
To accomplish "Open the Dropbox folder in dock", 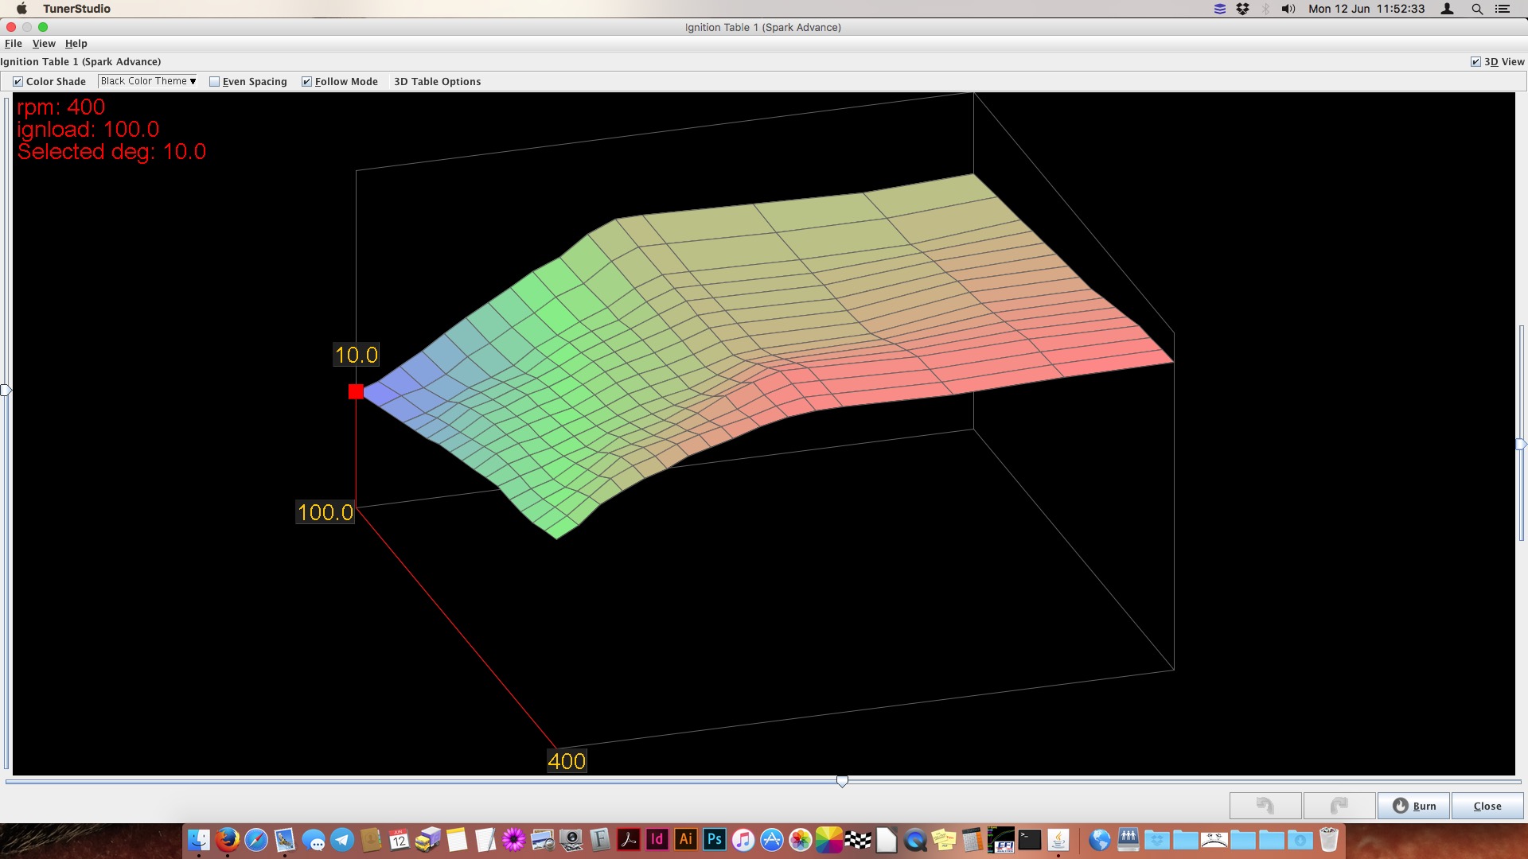I will (1157, 840).
